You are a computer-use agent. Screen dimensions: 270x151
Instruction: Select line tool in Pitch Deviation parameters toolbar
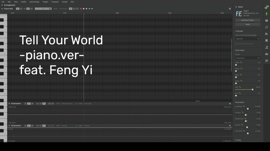pos(32,103)
